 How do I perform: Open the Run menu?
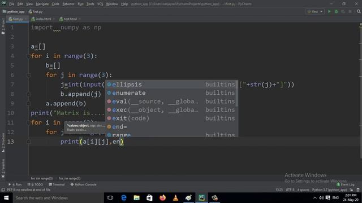[x=80, y=4]
